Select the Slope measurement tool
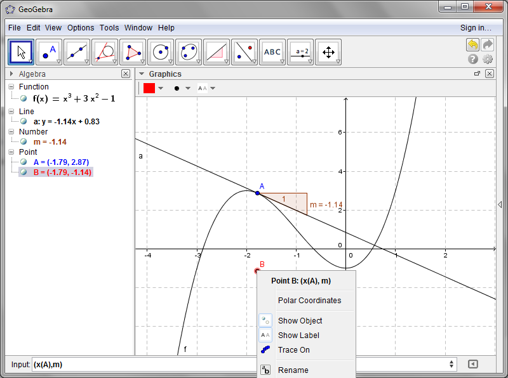This screenshot has height=378, width=508. pos(217,52)
